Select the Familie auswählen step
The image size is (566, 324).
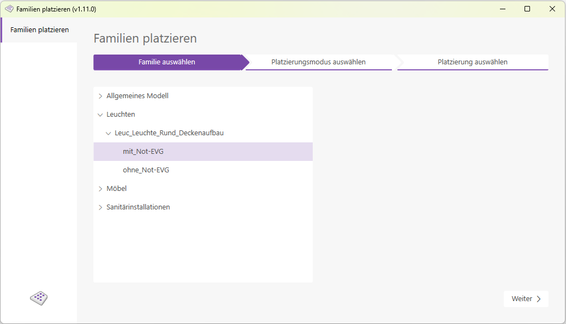point(166,62)
